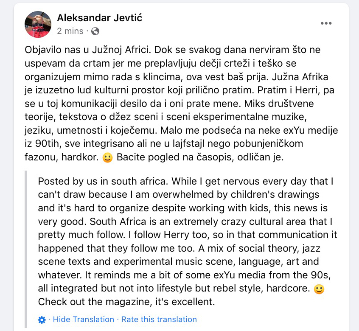
Task: Open Aleksandar Jevtić's profile picture
Action: click(x=38, y=24)
